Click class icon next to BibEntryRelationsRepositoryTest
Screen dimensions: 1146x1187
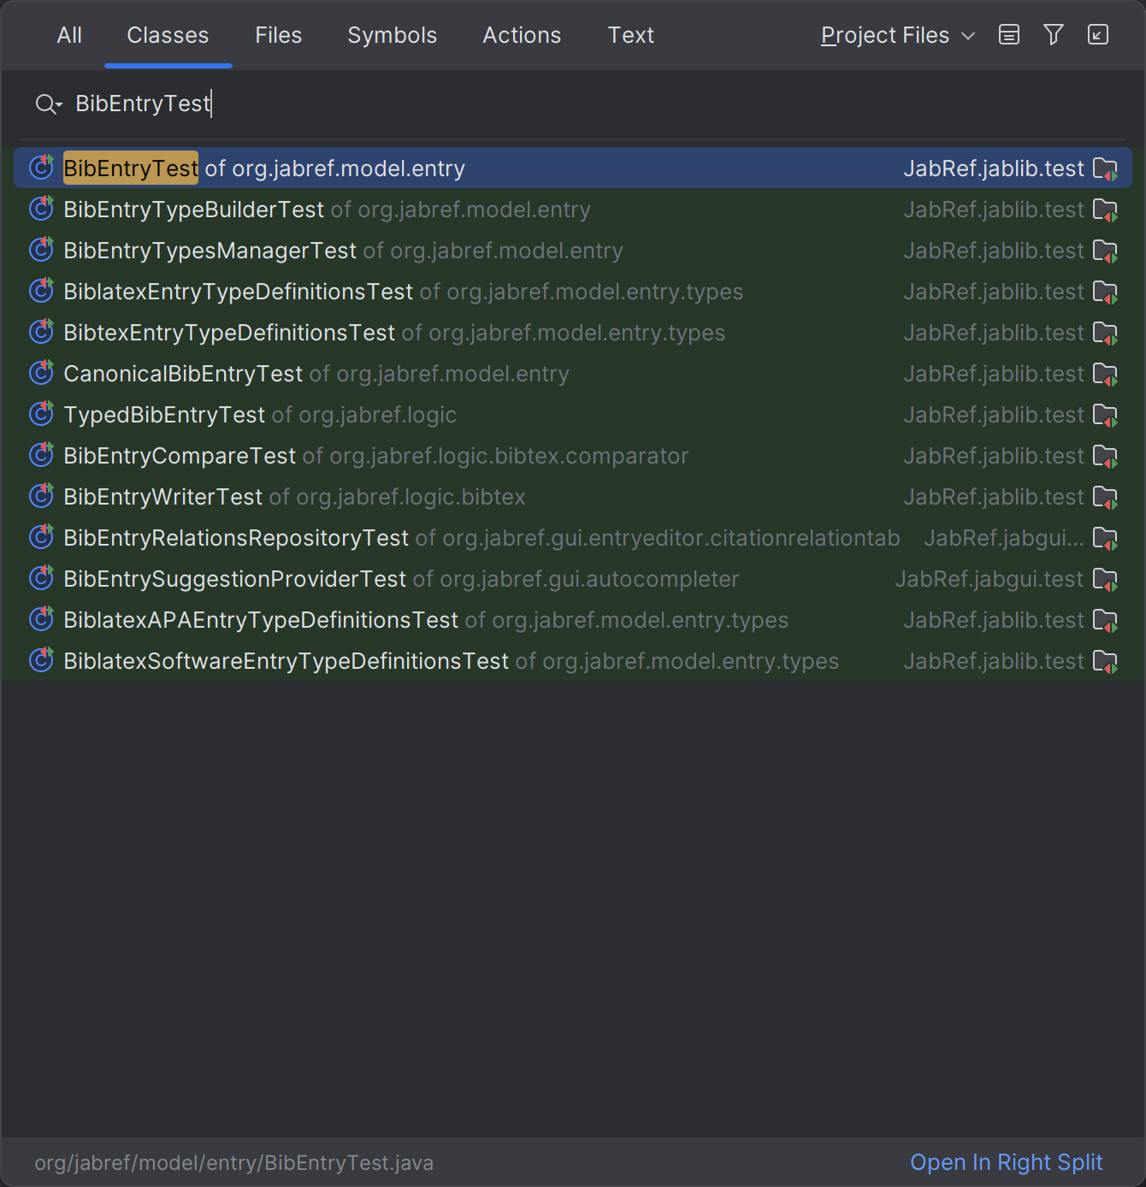click(x=41, y=537)
